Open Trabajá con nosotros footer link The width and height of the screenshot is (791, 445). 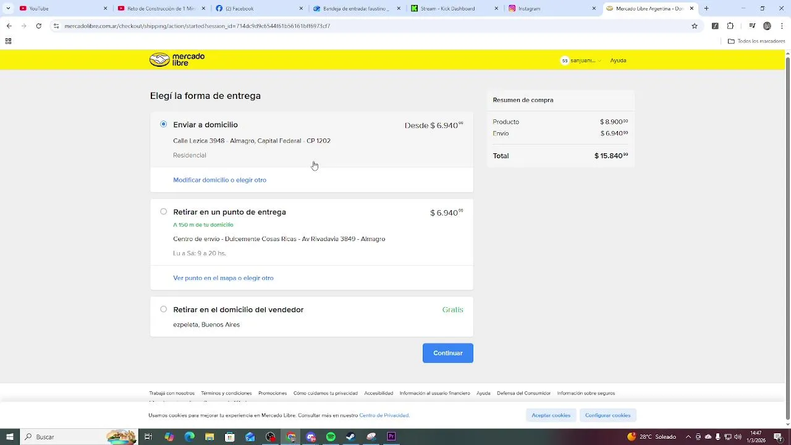tap(172, 393)
